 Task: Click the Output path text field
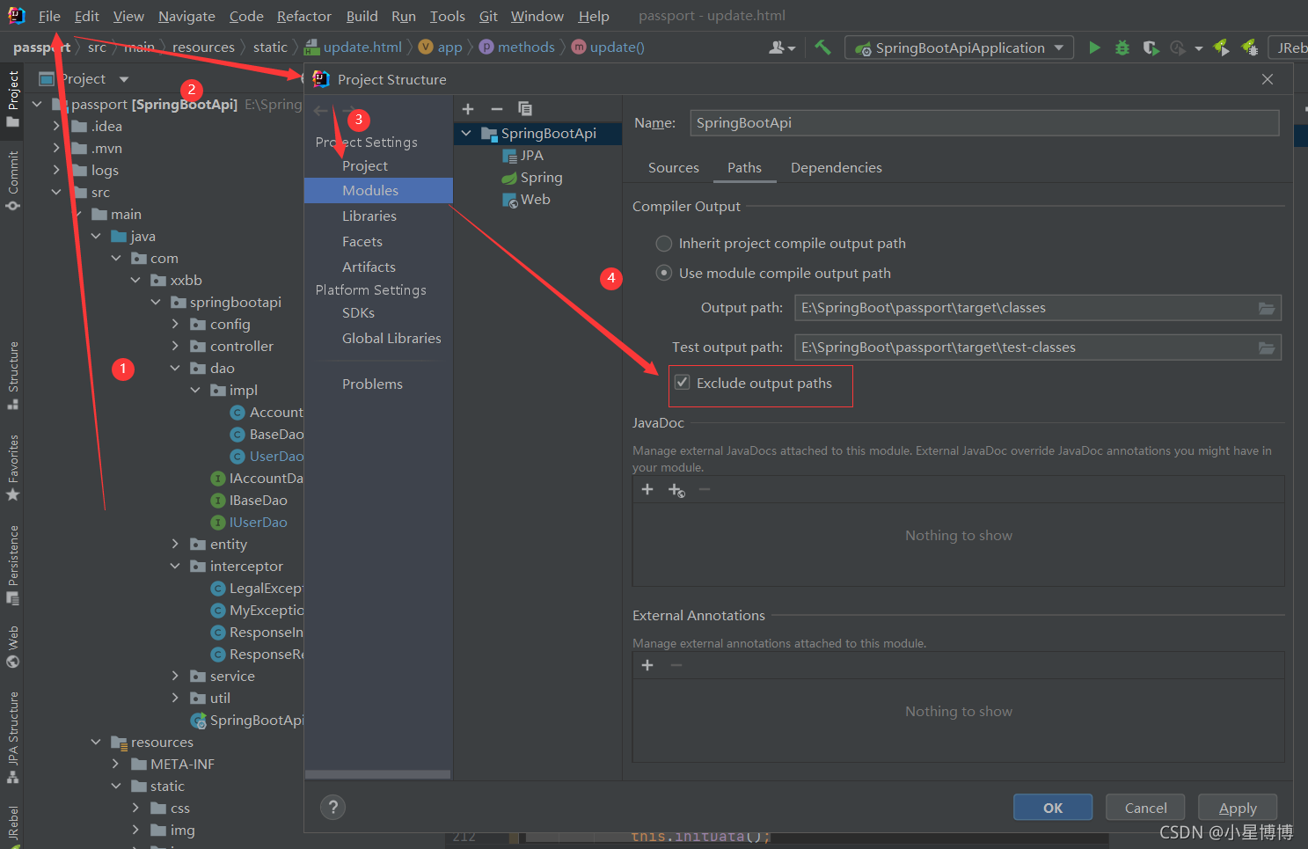(x=1027, y=308)
